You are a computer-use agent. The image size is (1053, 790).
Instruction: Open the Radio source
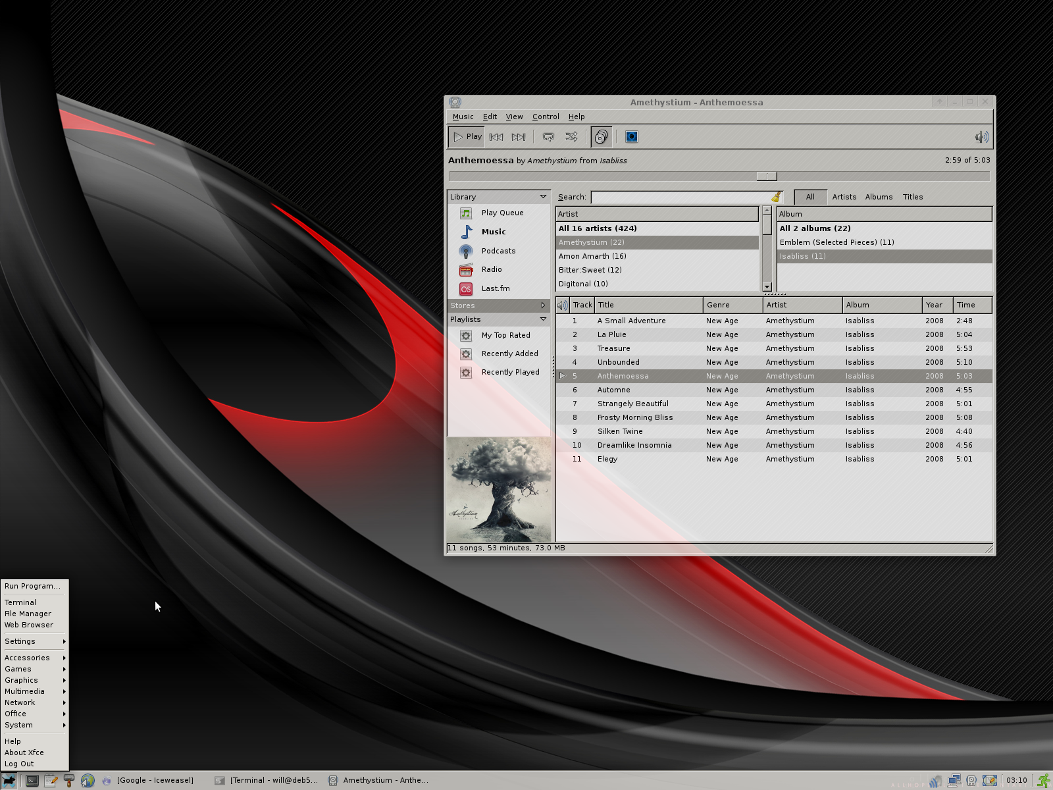click(x=491, y=269)
